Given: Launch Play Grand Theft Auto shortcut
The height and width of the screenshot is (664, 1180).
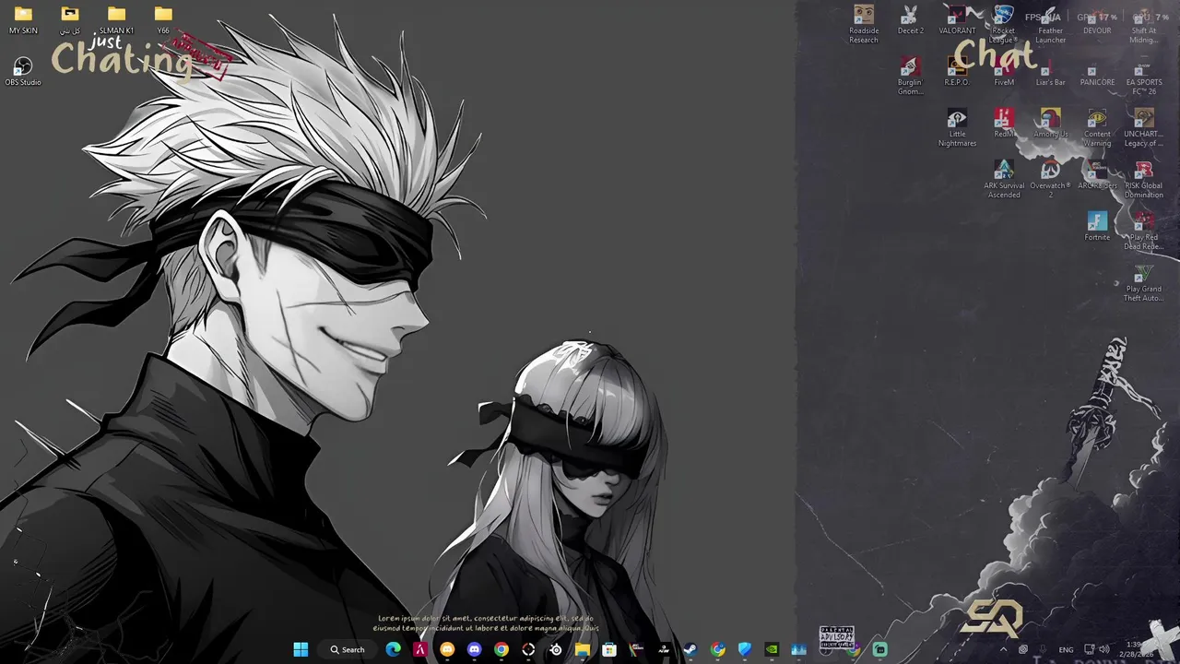Looking at the screenshot, I should [1144, 282].
